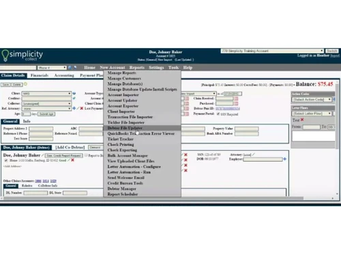Click the Property Value field
Image resolution: width=341 pixels, height=255 pixels.
246,129
